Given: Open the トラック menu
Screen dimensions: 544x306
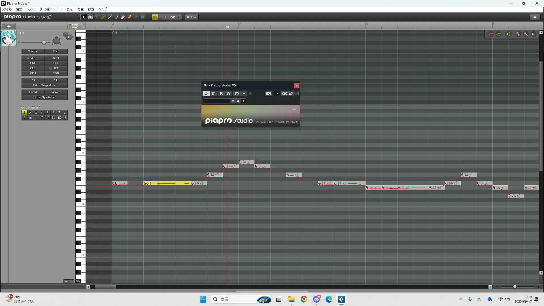Looking at the screenshot, I should (31, 9).
